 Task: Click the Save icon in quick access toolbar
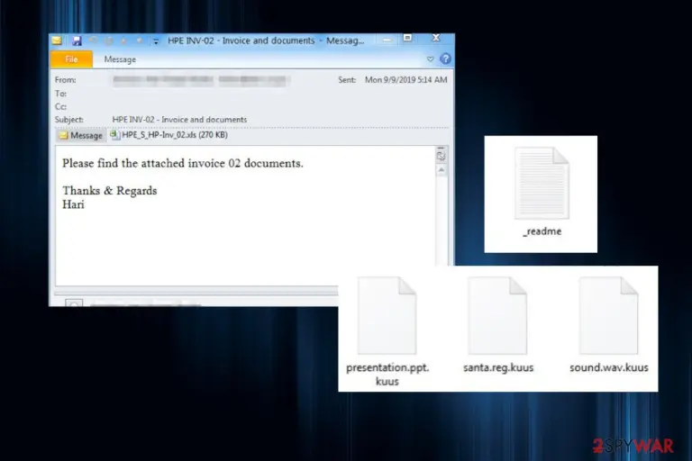pos(77,41)
